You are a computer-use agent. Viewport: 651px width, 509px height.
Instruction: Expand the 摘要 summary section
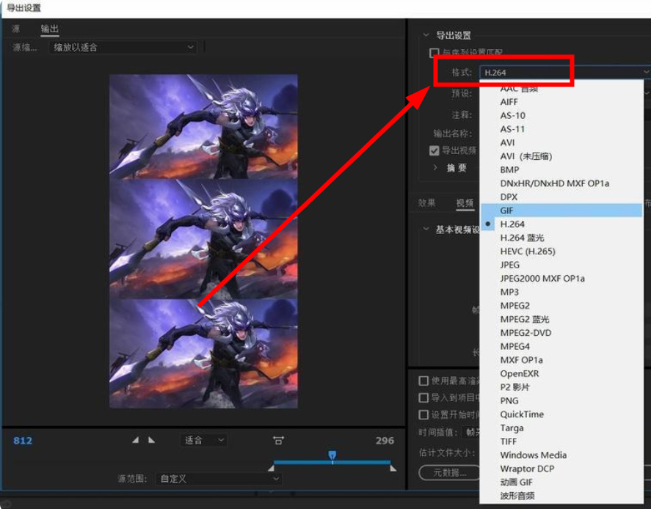[435, 168]
